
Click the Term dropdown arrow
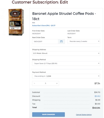(99, 41)
